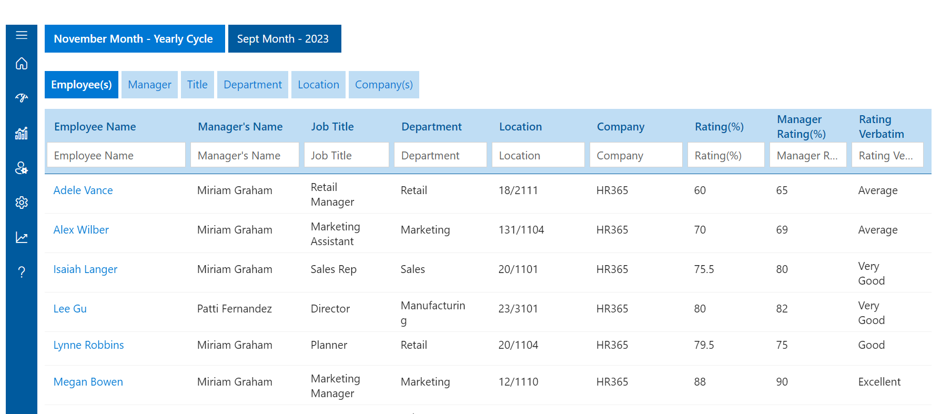Open Lynne Robbins employee link
This screenshot has width=951, height=414.
[x=88, y=345]
